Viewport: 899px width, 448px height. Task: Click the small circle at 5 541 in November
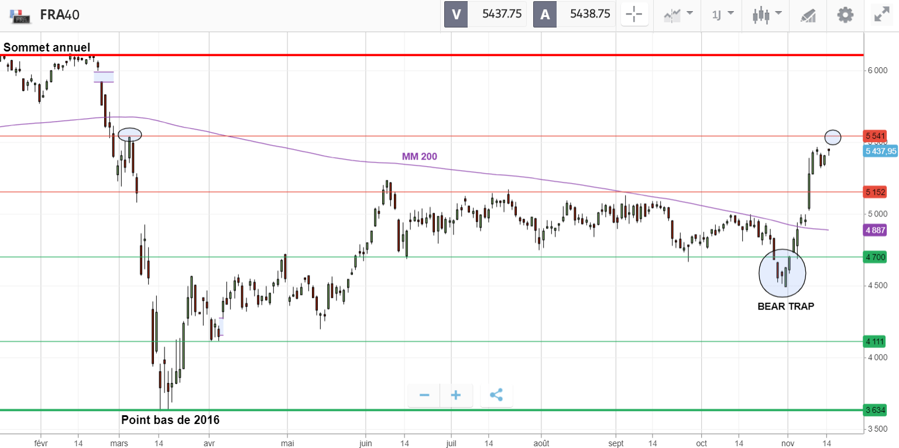833,137
